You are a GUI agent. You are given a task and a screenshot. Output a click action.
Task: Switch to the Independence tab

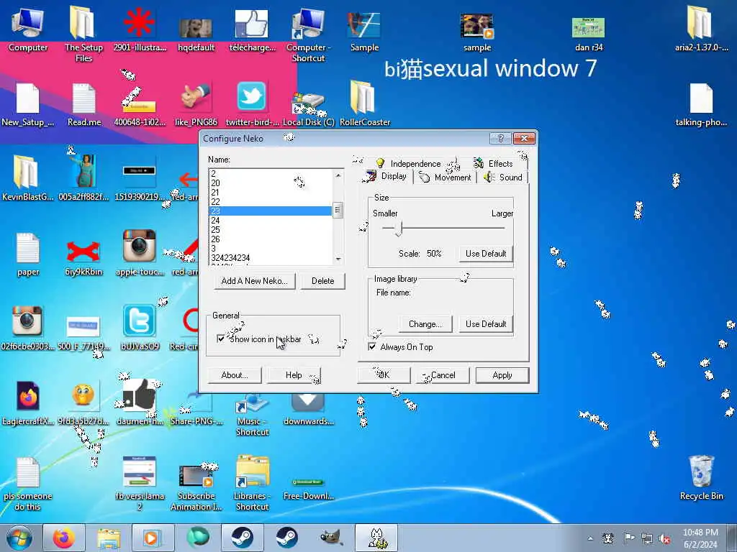[x=408, y=163]
